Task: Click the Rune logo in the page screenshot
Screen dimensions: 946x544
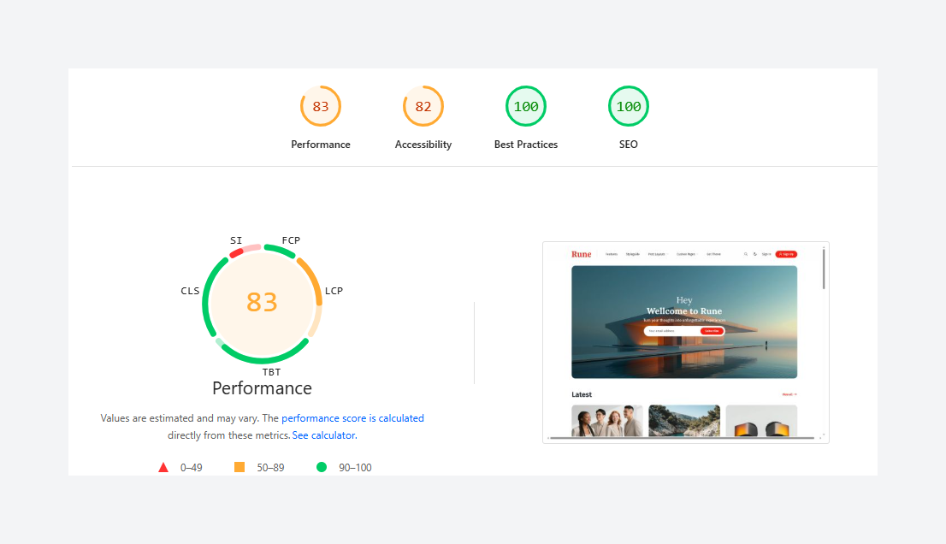Action: pos(581,254)
